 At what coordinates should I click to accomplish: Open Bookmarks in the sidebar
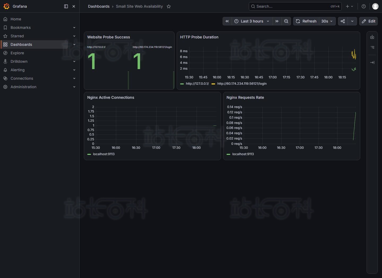coord(21,28)
